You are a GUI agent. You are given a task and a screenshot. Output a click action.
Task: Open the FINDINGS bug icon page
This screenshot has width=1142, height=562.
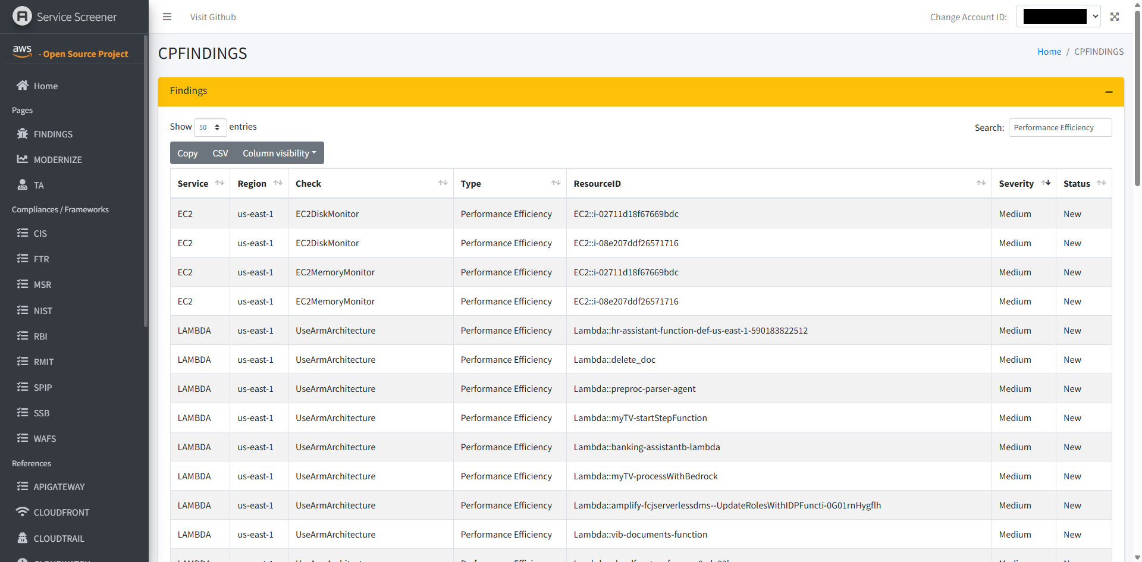pyautogui.click(x=23, y=134)
